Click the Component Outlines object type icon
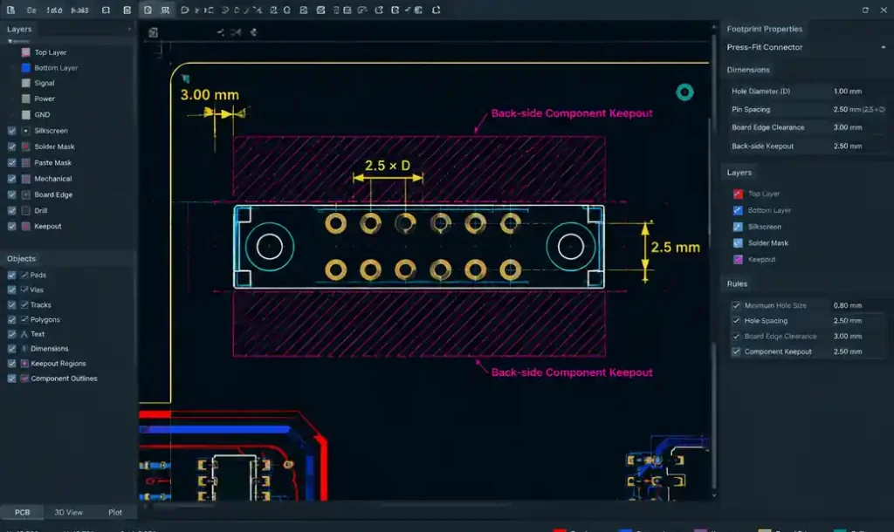894x532 pixels. (x=24, y=379)
